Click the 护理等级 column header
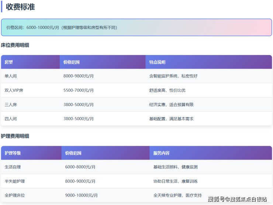This screenshot has height=205, width=273. point(13,153)
